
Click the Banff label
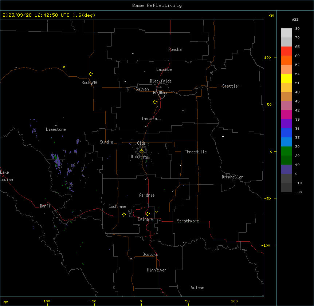click(x=45, y=206)
